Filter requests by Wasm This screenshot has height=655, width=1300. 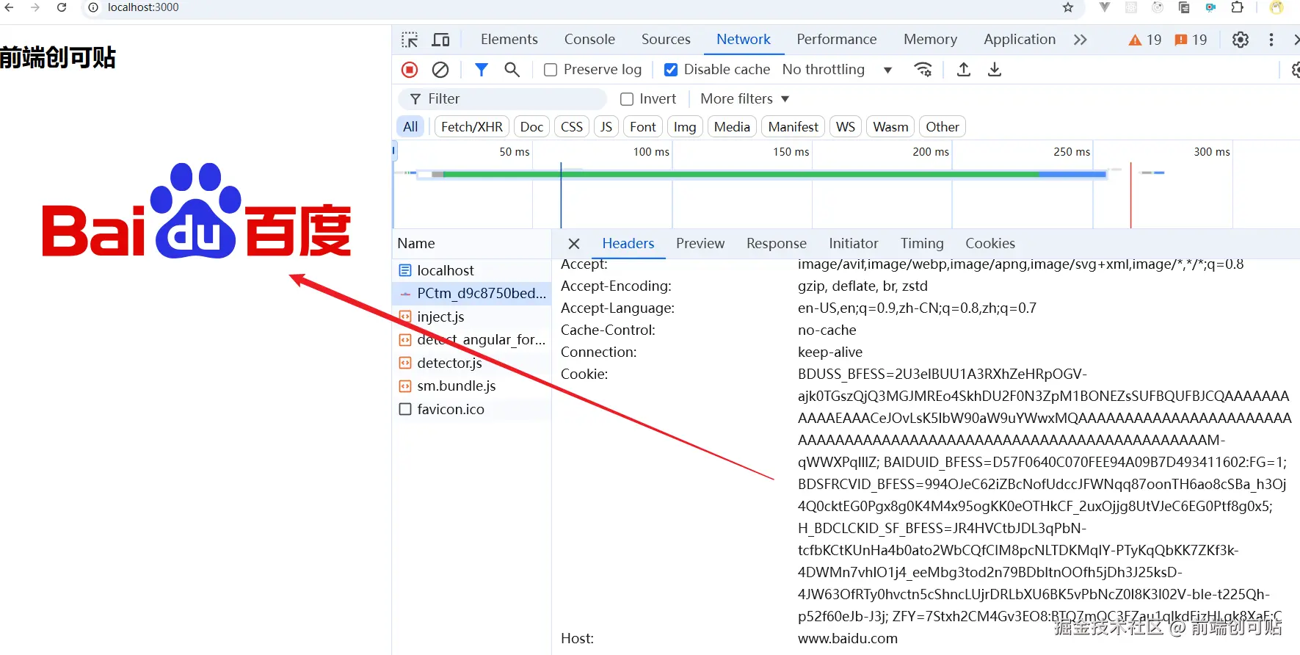click(890, 127)
